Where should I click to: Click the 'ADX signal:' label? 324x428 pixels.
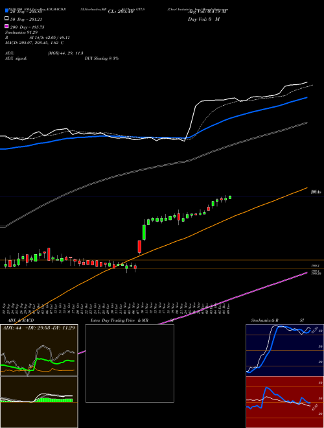16,58
